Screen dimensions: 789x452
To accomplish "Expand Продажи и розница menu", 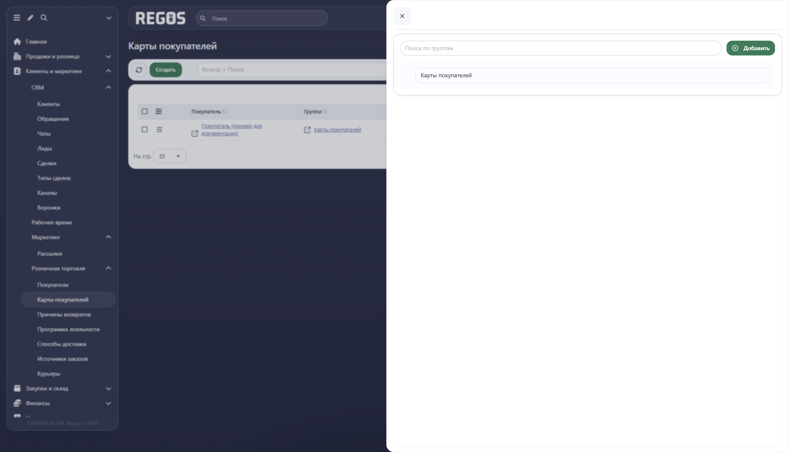I will [x=108, y=56].
